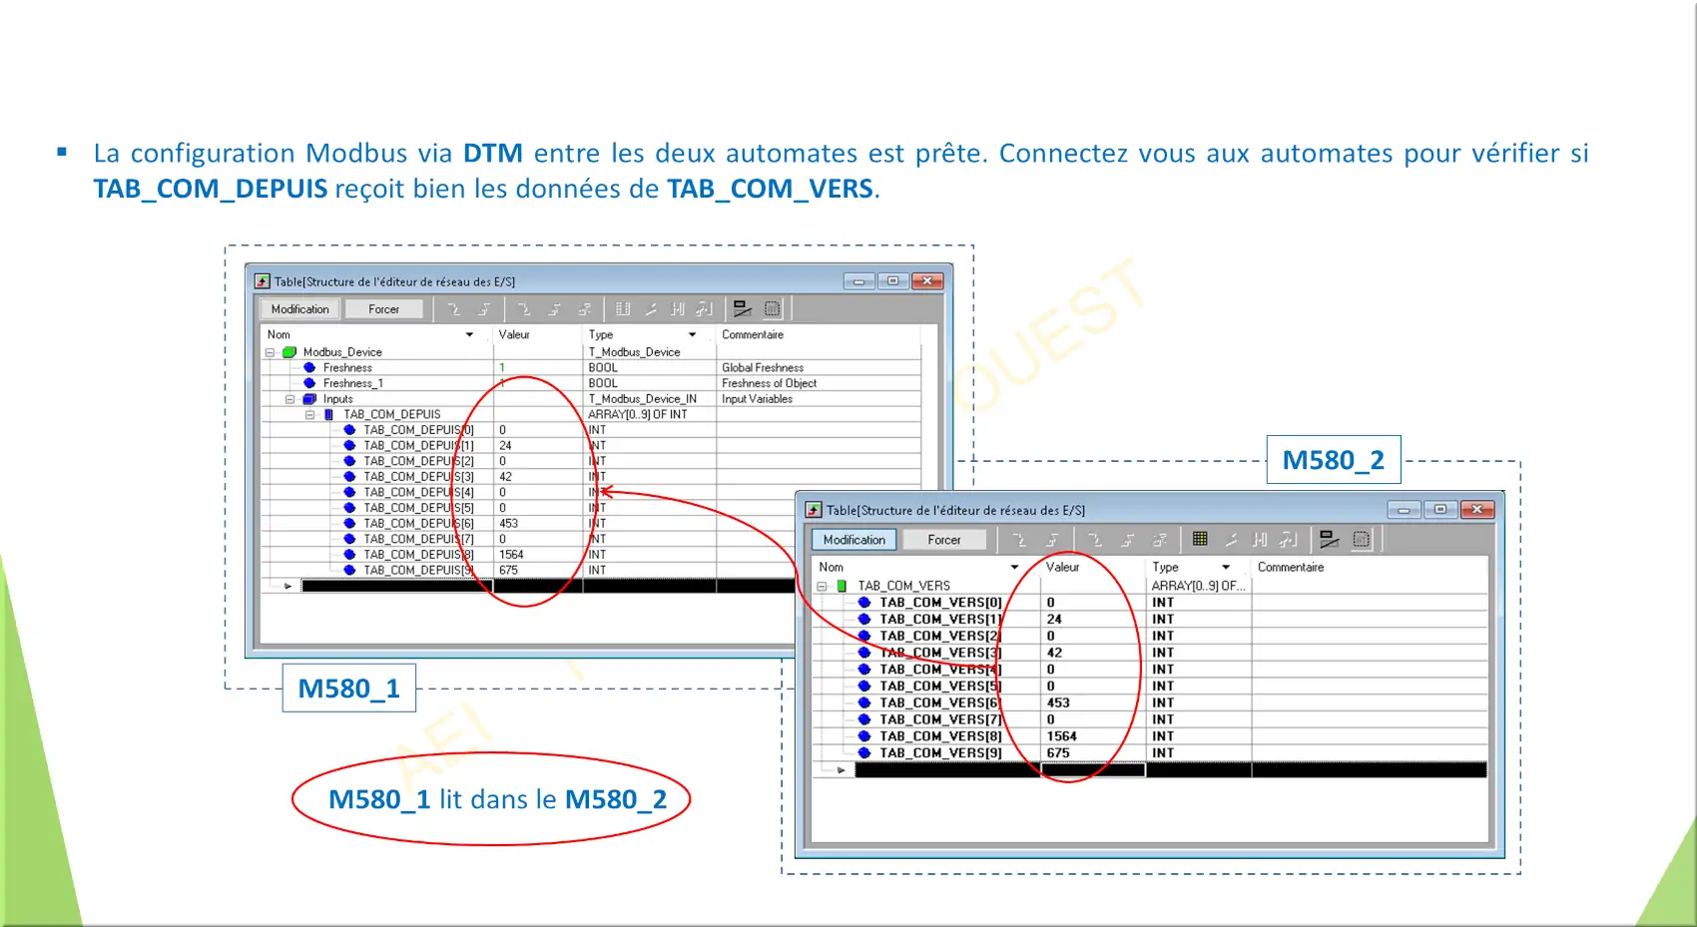This screenshot has width=1697, height=927.
Task: Click the dotted-frame icon in M580_1 toolbar
Action: (x=772, y=309)
